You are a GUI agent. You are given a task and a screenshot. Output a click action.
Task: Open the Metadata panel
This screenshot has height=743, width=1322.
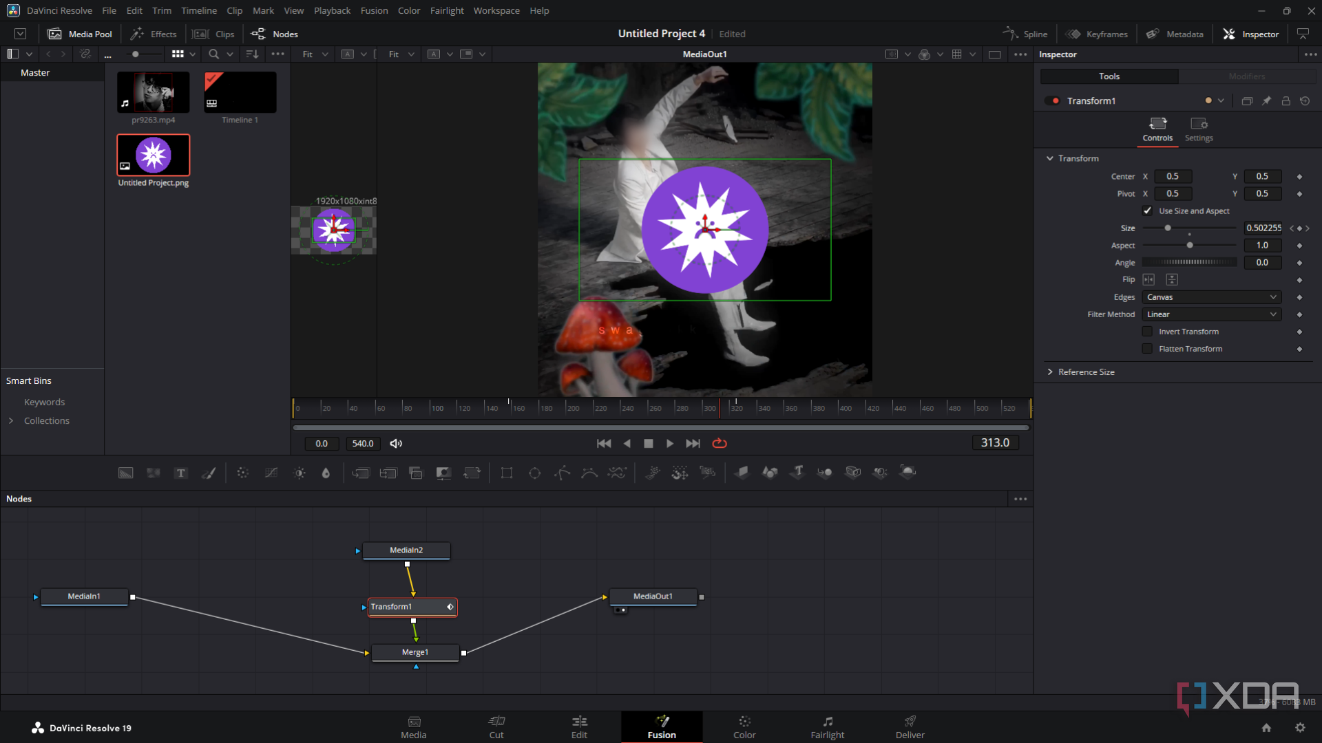tap(1175, 34)
